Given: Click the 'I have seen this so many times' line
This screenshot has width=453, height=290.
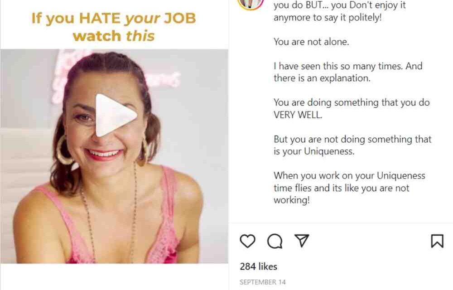Looking at the screenshot, I should click(338, 66).
